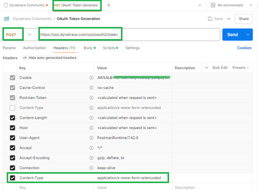Click the Save floppy disk icon
258x190 pixels.
pyautogui.click(x=210, y=19)
